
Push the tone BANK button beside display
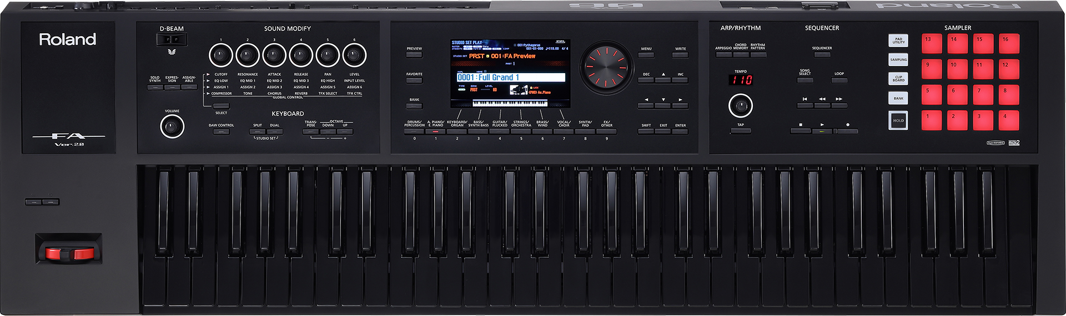pos(414,106)
